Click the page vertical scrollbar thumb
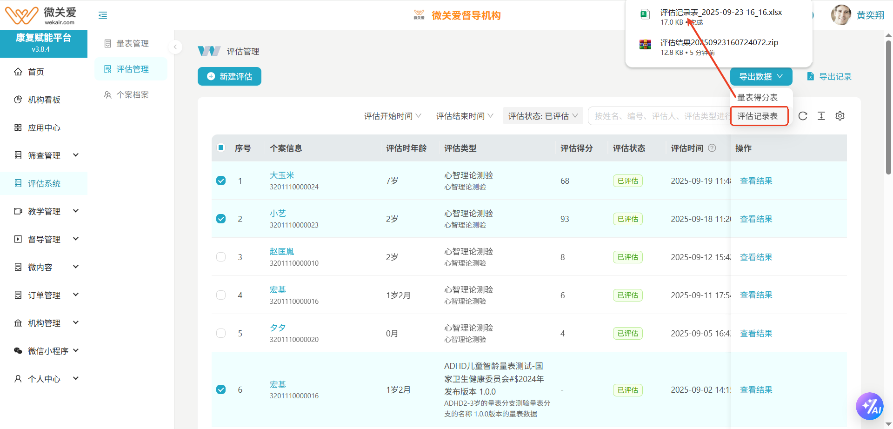The width and height of the screenshot is (893, 429). point(888,107)
